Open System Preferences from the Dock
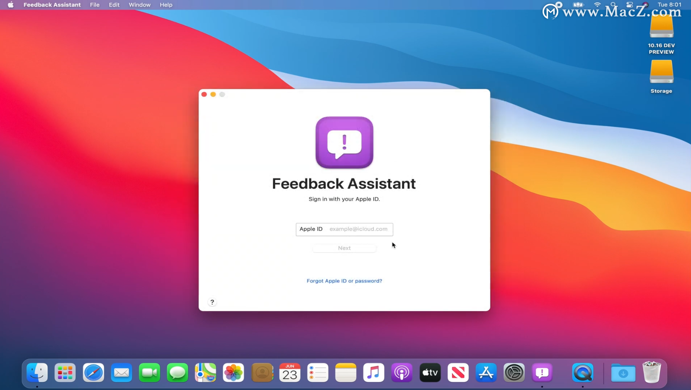Screen dimensions: 691x390 [514, 373]
